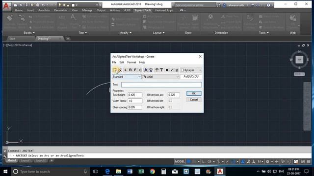Toggle Center along the arc (C)
The width and height of the screenshot is (314, 176).
140,70
